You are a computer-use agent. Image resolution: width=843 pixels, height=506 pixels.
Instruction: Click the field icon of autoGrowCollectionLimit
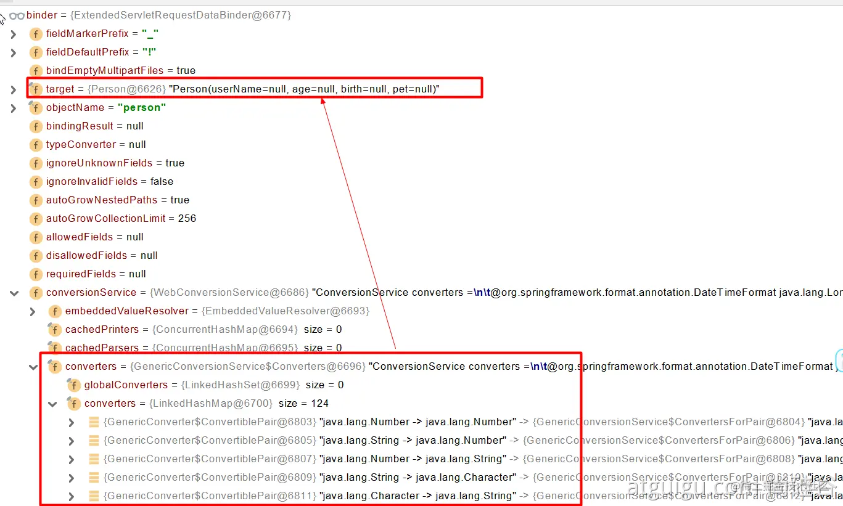36,219
